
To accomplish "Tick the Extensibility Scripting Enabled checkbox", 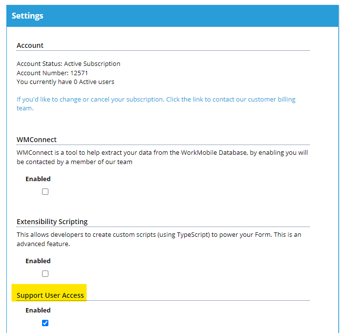I will pos(45,274).
